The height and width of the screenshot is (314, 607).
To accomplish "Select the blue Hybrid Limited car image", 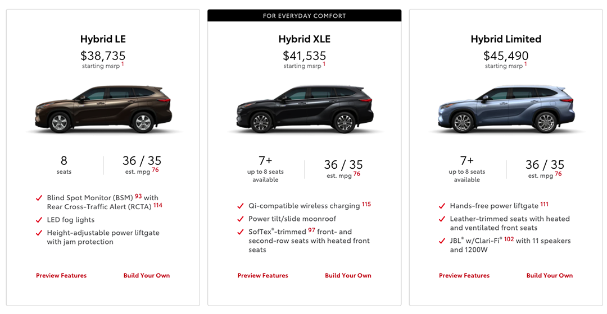I will click(506, 109).
